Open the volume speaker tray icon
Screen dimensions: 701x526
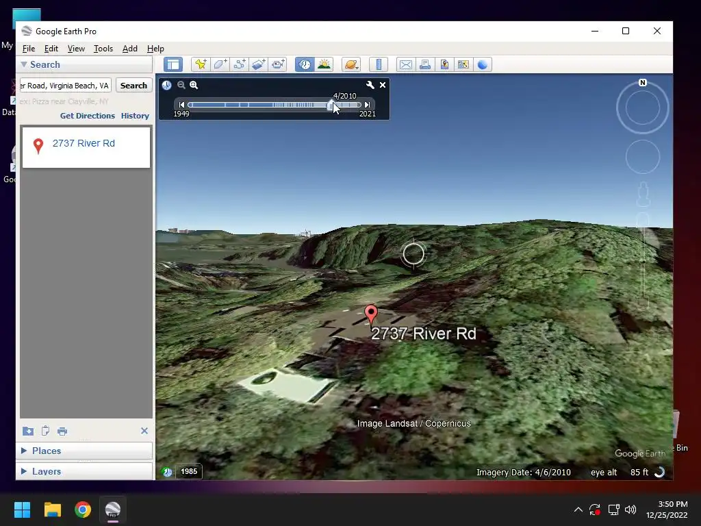[x=630, y=510]
